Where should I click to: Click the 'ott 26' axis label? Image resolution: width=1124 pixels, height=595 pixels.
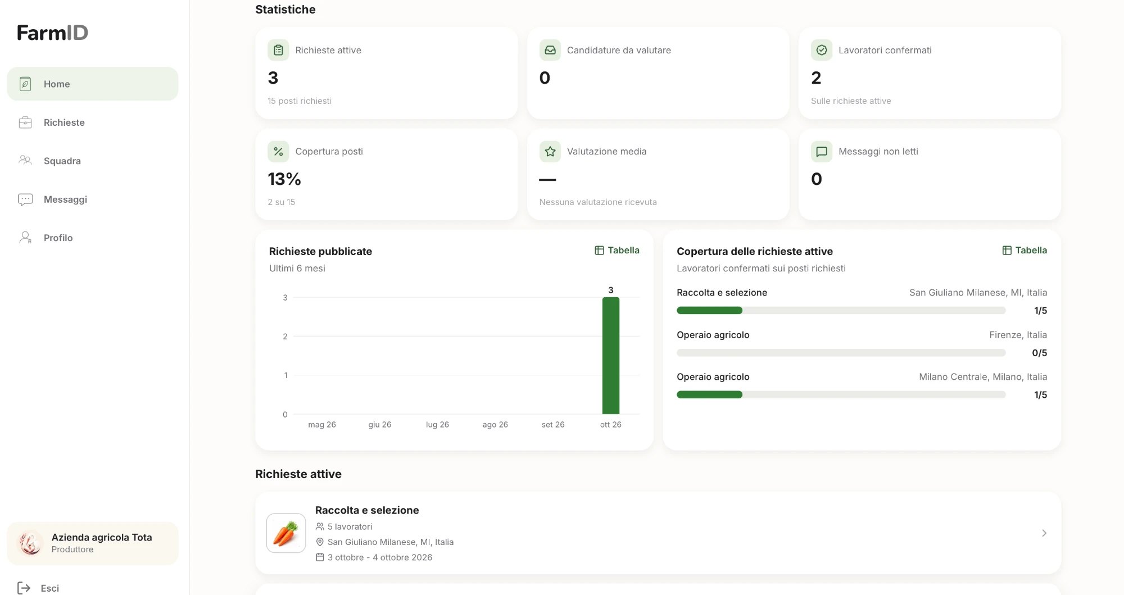611,425
